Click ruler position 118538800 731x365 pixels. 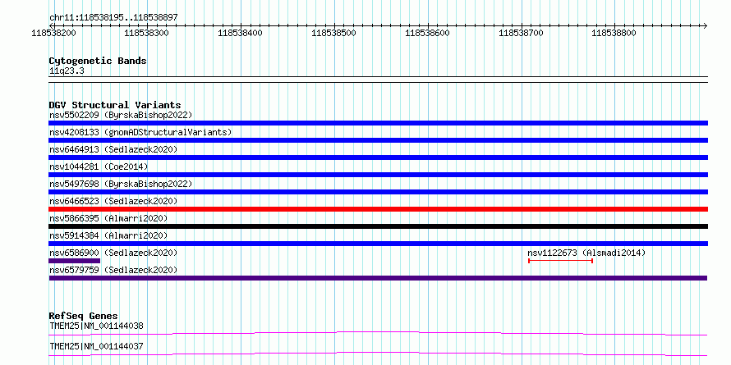614,33
